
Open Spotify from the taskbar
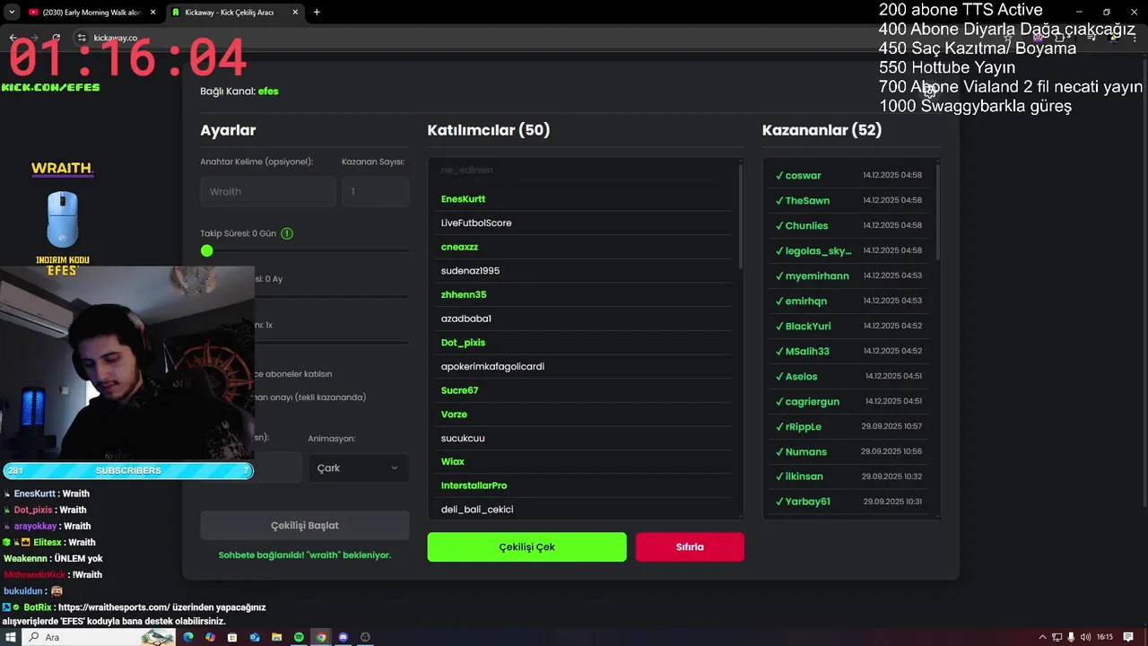tap(299, 637)
